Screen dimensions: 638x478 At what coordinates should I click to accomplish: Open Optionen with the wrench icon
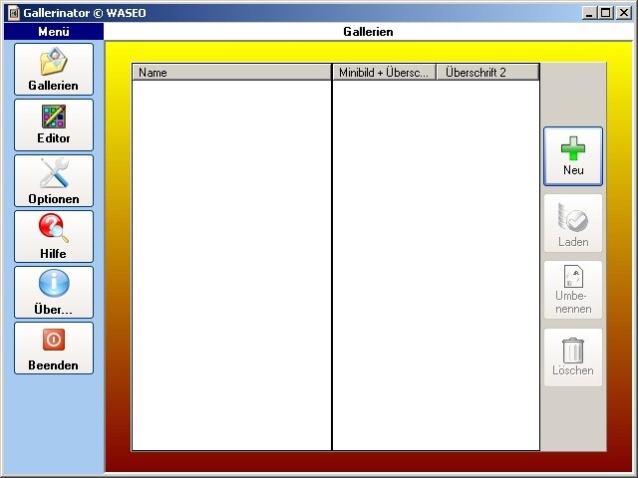[54, 180]
